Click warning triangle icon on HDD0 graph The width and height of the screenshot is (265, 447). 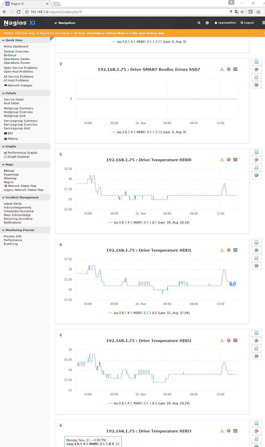pos(222,160)
